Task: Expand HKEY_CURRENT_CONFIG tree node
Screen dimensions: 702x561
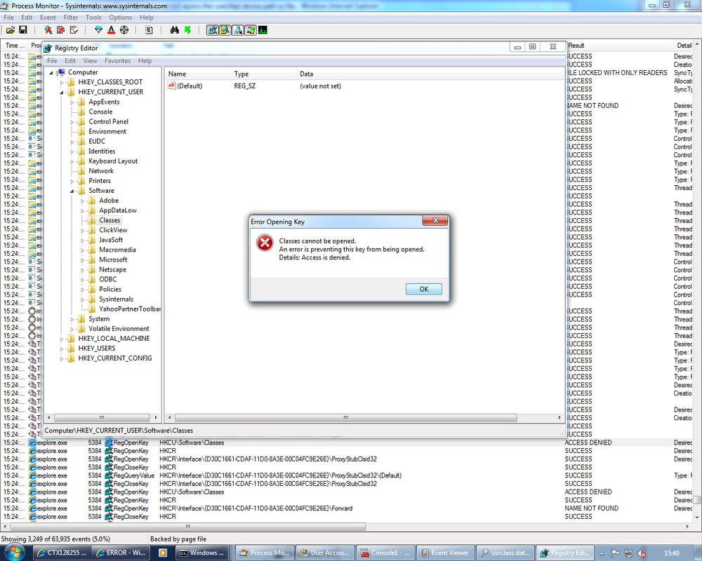Action: (x=62, y=358)
